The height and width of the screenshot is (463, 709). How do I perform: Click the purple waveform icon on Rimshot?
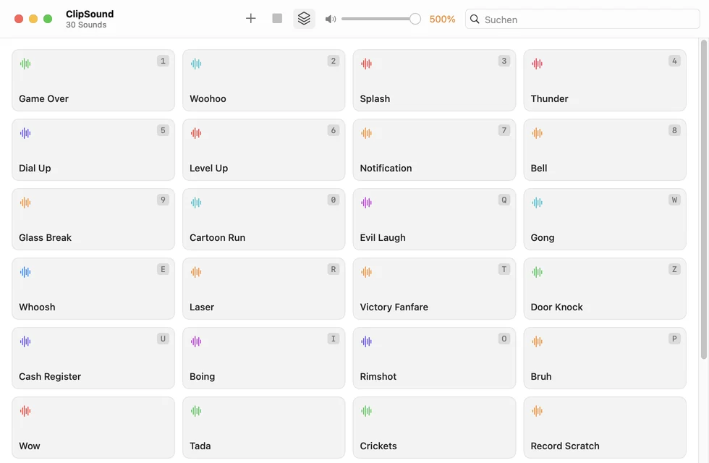[x=366, y=341]
